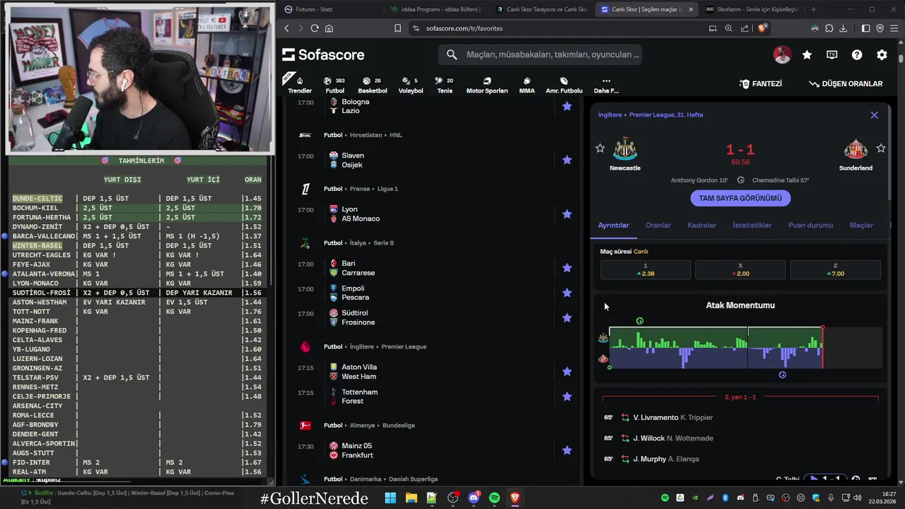
Task: Open browser downloads icon
Action: pyautogui.click(x=843, y=28)
